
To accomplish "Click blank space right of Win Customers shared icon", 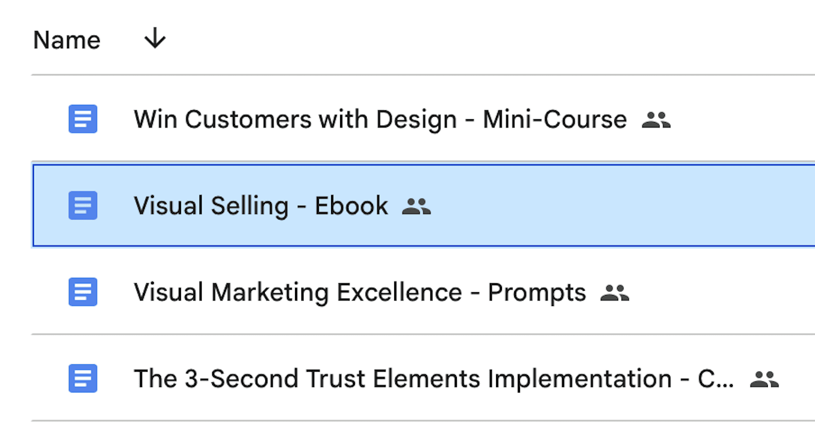I will [x=743, y=119].
